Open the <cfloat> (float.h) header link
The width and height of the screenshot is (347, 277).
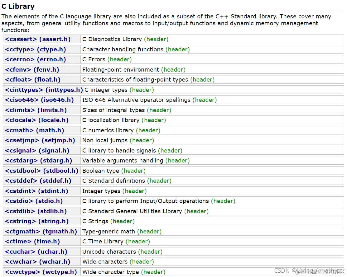[33, 80]
